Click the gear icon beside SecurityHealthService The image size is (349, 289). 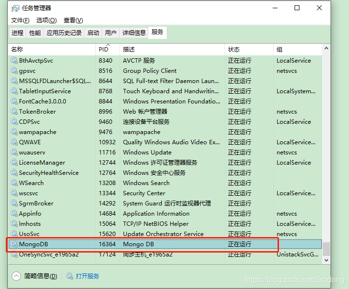pos(14,172)
